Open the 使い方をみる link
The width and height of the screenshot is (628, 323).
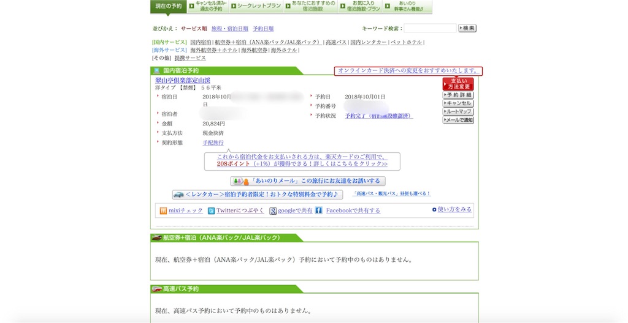pyautogui.click(x=454, y=209)
